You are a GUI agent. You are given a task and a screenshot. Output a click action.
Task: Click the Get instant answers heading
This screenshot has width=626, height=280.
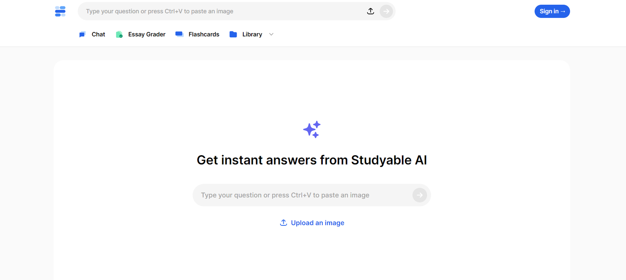312,160
